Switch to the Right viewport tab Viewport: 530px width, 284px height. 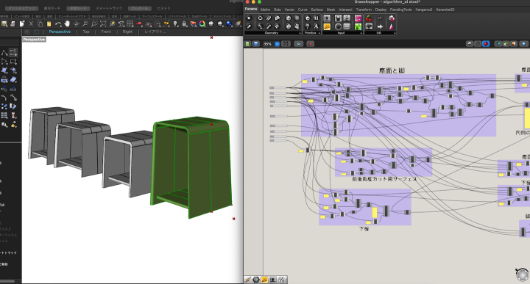pos(127,32)
